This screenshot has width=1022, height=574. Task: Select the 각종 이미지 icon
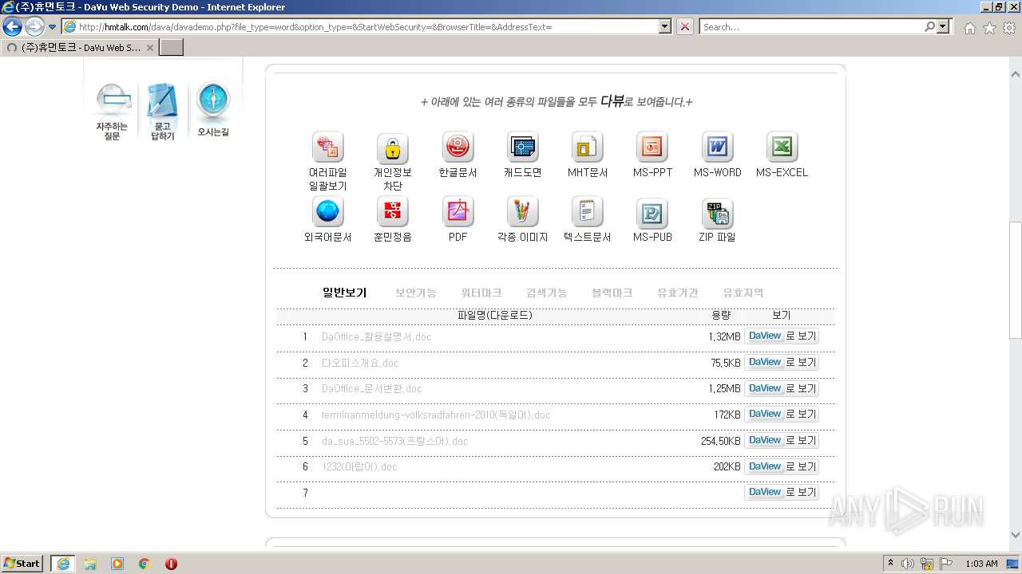coord(523,211)
